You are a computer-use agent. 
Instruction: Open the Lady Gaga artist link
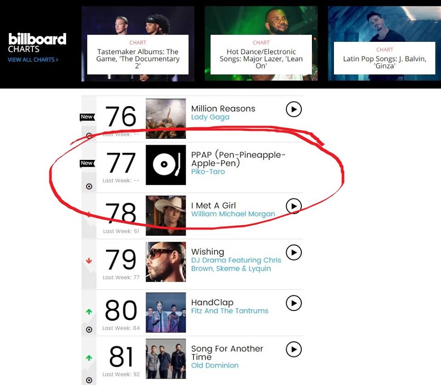[210, 117]
